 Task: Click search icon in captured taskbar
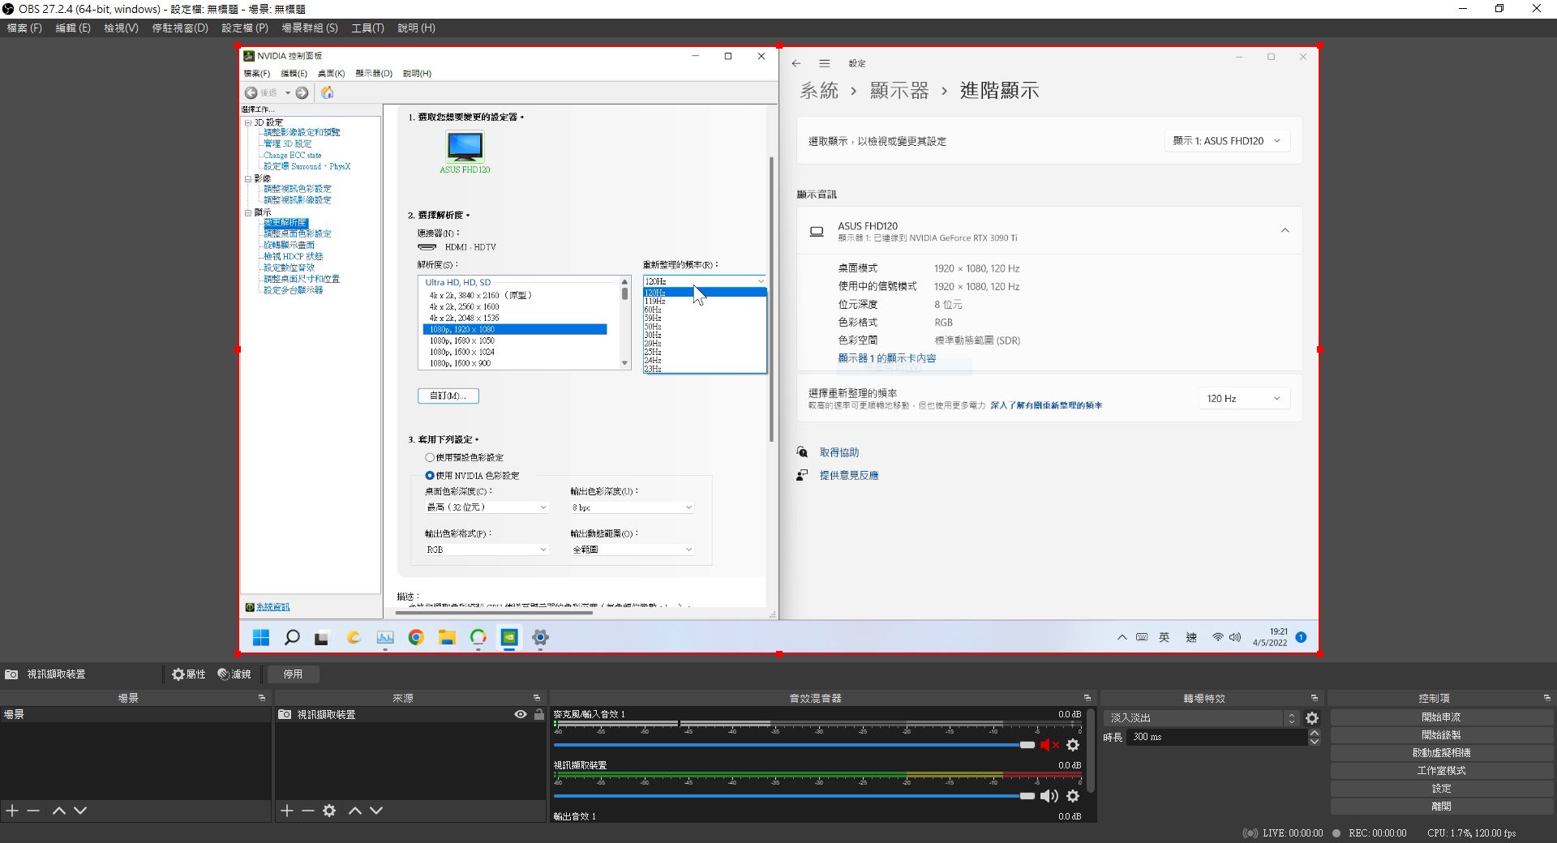292,638
